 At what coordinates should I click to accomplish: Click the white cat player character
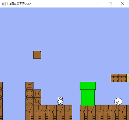coord(60,100)
